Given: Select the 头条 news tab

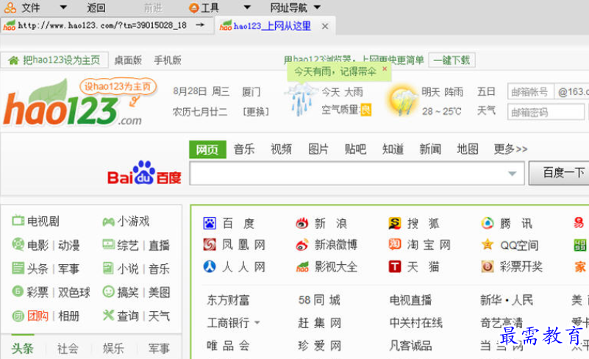Looking at the screenshot, I should pyautogui.click(x=22, y=348).
